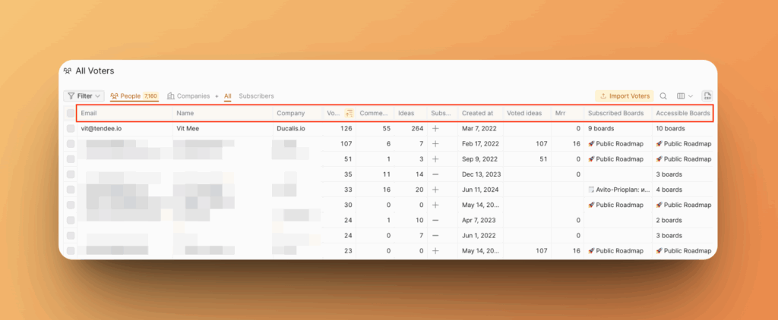Click the 10 boards cell
778x320 pixels.
coord(670,128)
